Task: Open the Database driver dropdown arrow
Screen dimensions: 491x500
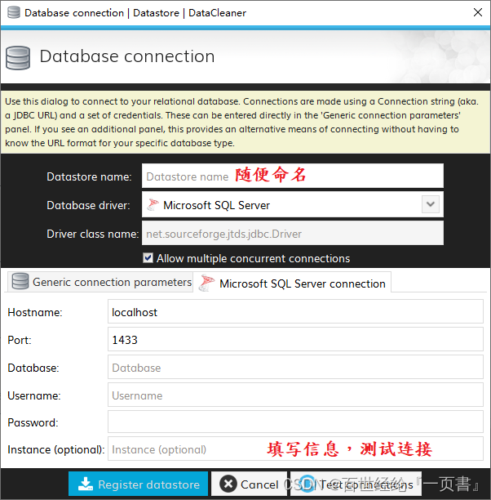Action: (431, 204)
